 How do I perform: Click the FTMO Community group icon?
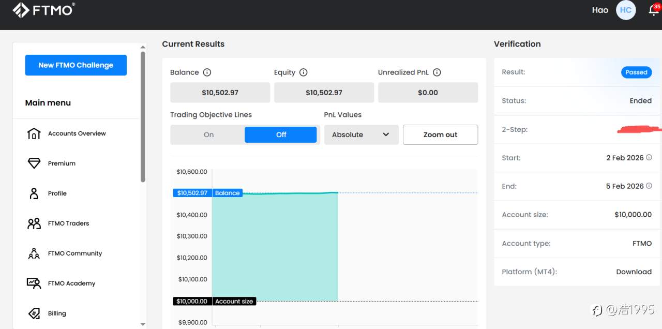(34, 253)
